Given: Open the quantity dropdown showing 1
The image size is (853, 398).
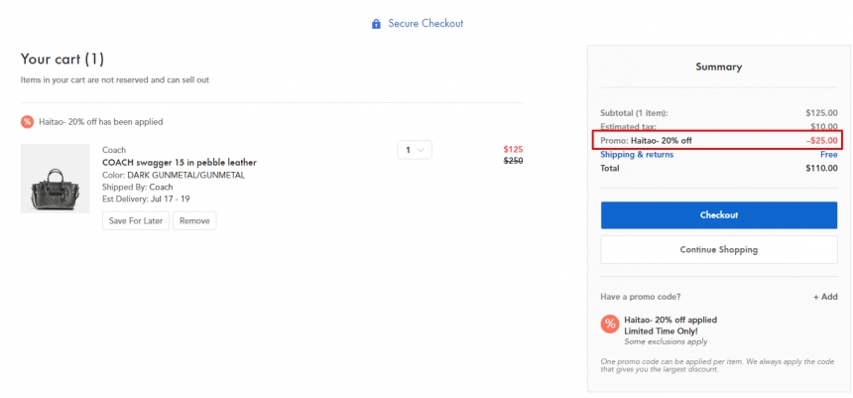Looking at the screenshot, I should point(415,150).
